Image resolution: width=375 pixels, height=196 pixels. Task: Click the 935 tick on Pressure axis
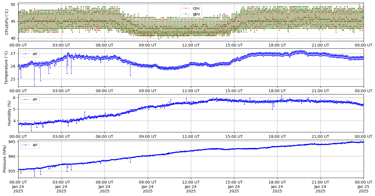(13, 171)
